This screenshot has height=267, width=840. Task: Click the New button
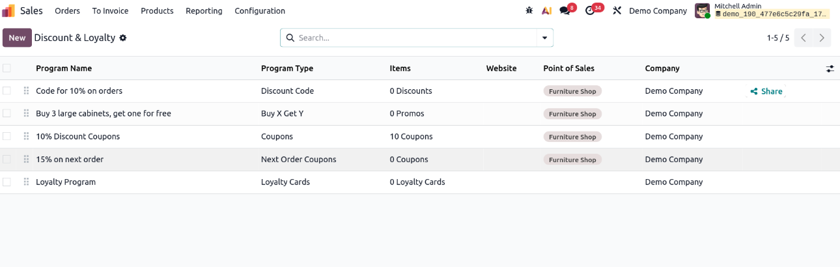click(17, 38)
